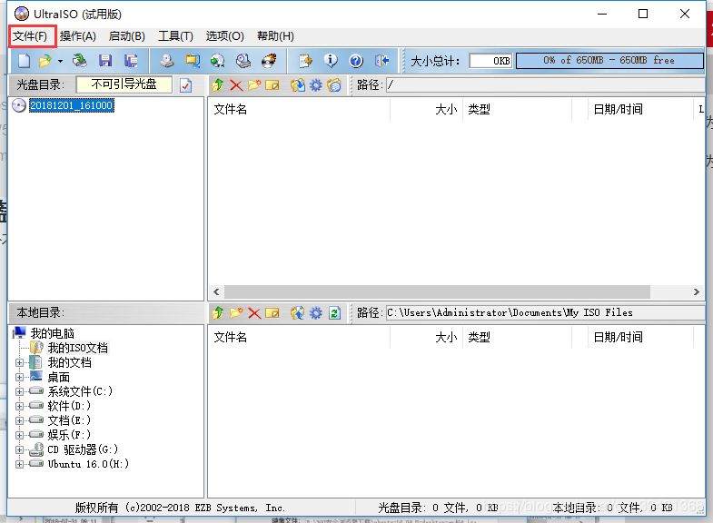Expand the CD 驱动器(G:) node
The height and width of the screenshot is (523, 713).
tap(19, 449)
